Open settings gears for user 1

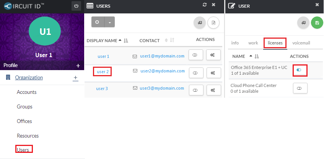tap(213, 56)
